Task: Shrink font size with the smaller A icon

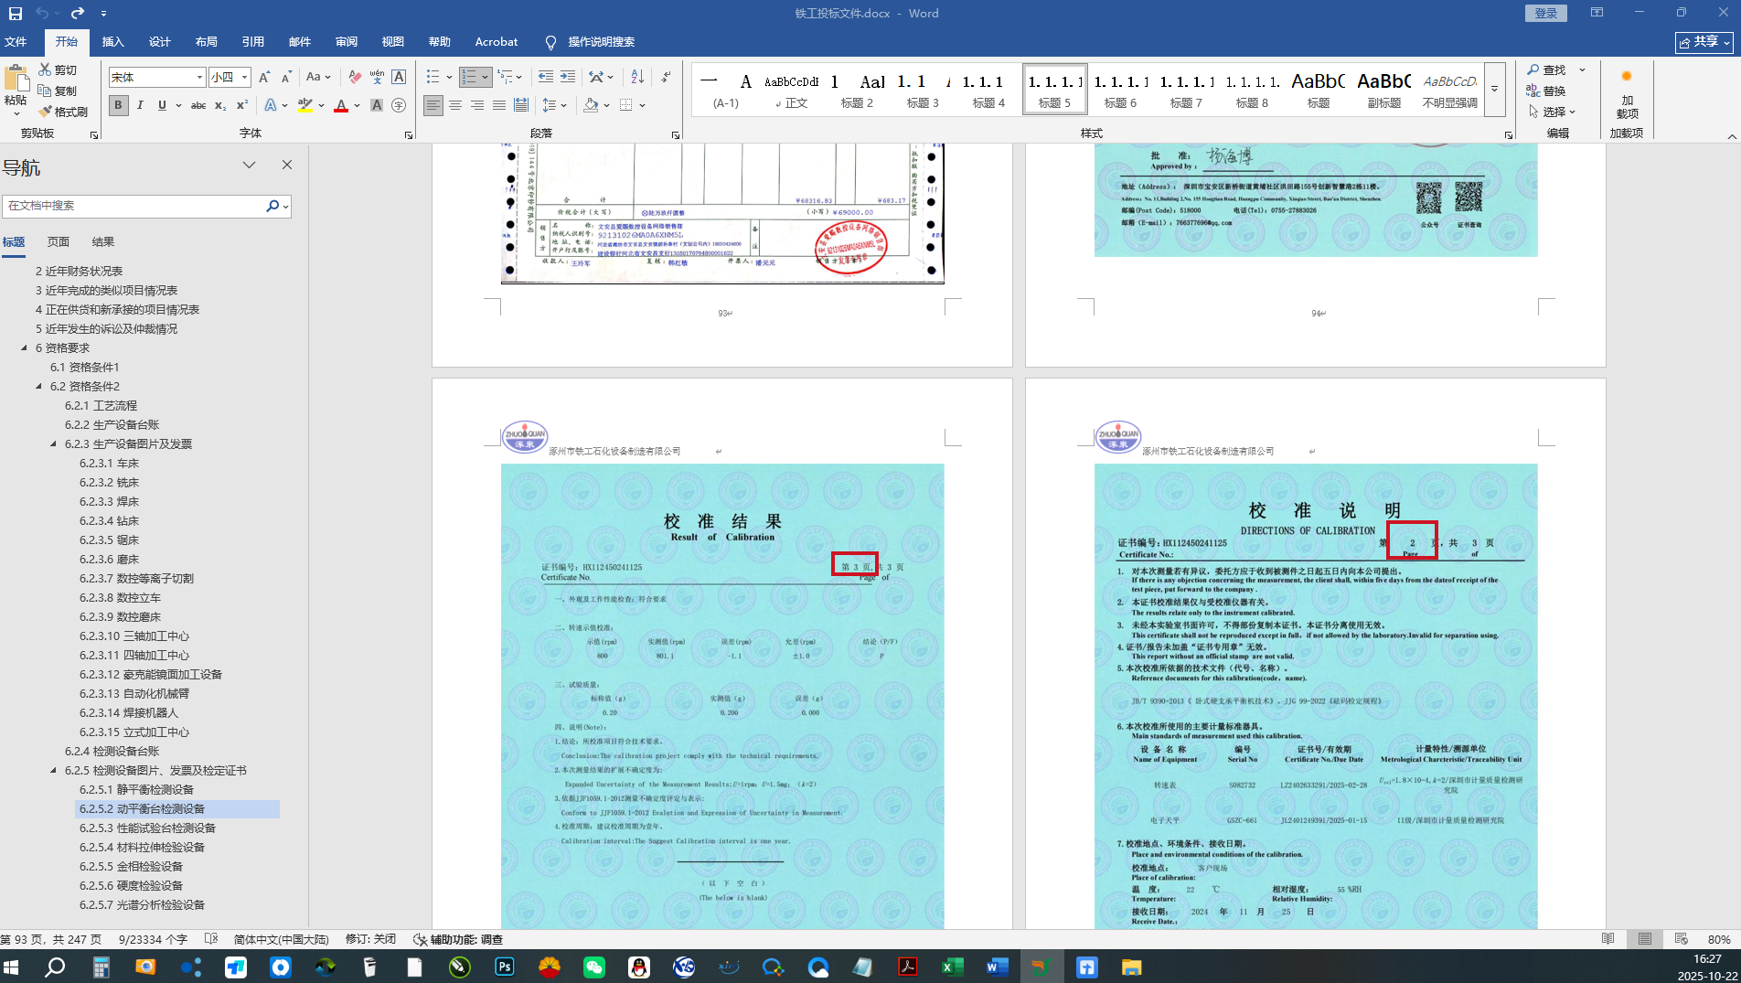Action: [286, 77]
